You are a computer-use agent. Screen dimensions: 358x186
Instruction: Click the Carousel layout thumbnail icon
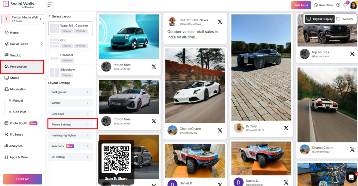pyautogui.click(x=54, y=58)
